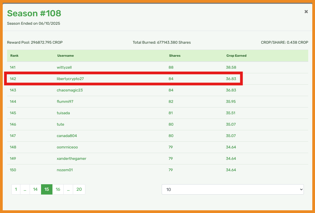Open oomrniceoo username link
This screenshot has width=315, height=213.
(x=67, y=147)
